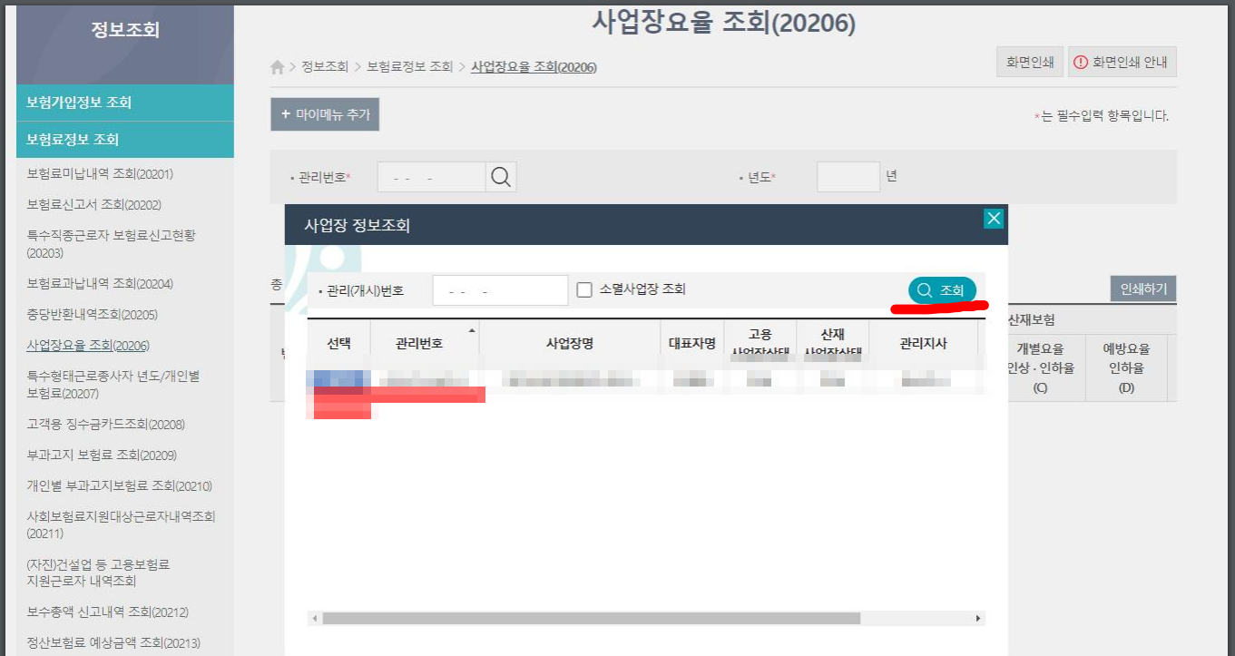Click 보험료정보 조회 breadcrumb link
Image resolution: width=1235 pixels, height=656 pixels.
click(409, 67)
